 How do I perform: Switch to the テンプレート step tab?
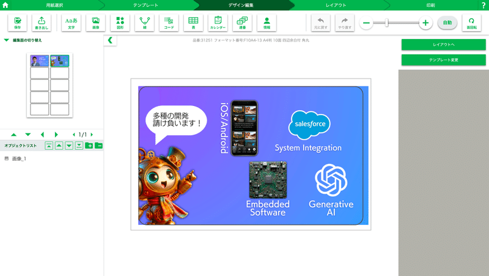pos(145,5)
